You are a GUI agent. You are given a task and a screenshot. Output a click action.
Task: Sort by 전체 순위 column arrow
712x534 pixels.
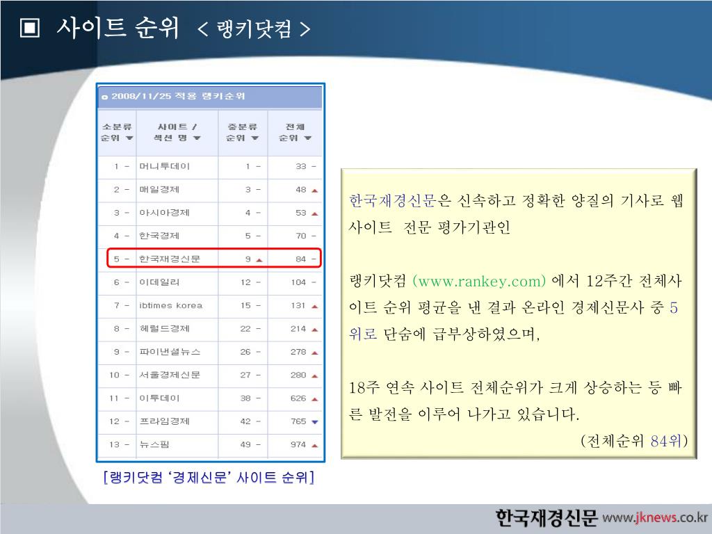[308, 138]
